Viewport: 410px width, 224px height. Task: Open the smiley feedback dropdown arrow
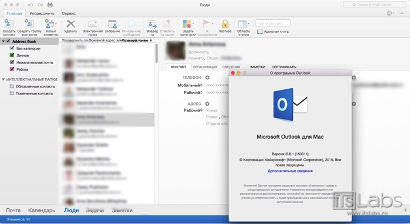(x=394, y=13)
